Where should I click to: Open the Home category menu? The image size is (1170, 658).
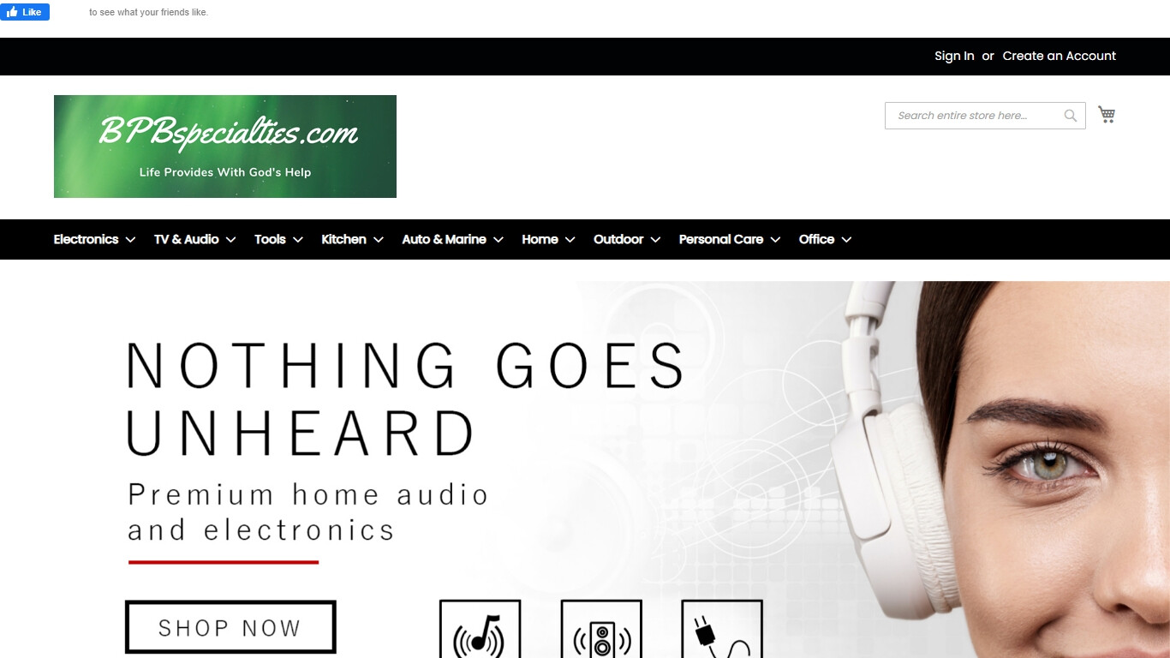(x=548, y=239)
